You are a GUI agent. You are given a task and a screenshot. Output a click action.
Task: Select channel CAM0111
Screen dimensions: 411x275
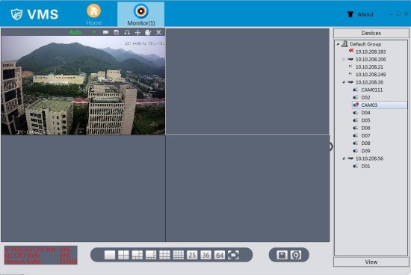pyautogui.click(x=371, y=90)
